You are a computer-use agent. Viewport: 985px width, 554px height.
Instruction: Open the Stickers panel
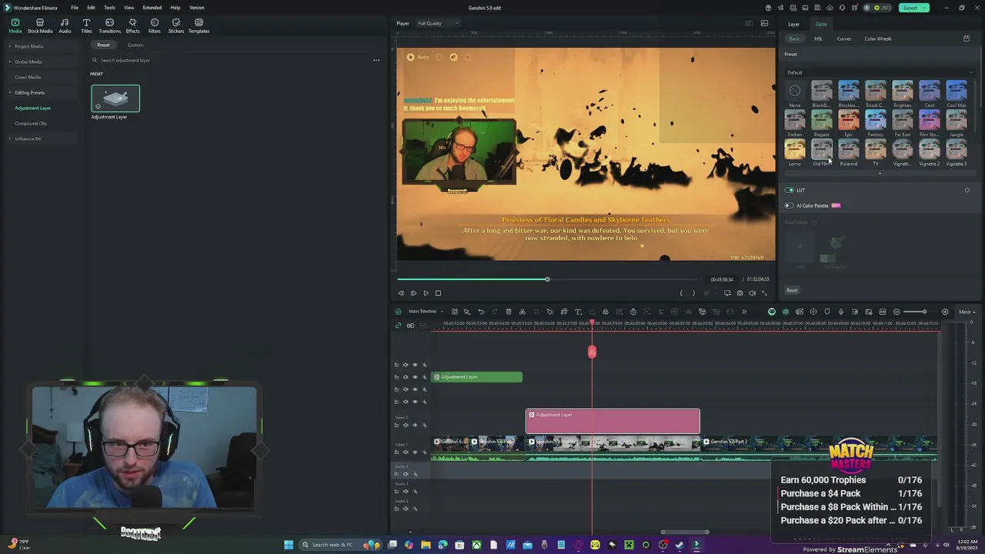[x=176, y=26]
